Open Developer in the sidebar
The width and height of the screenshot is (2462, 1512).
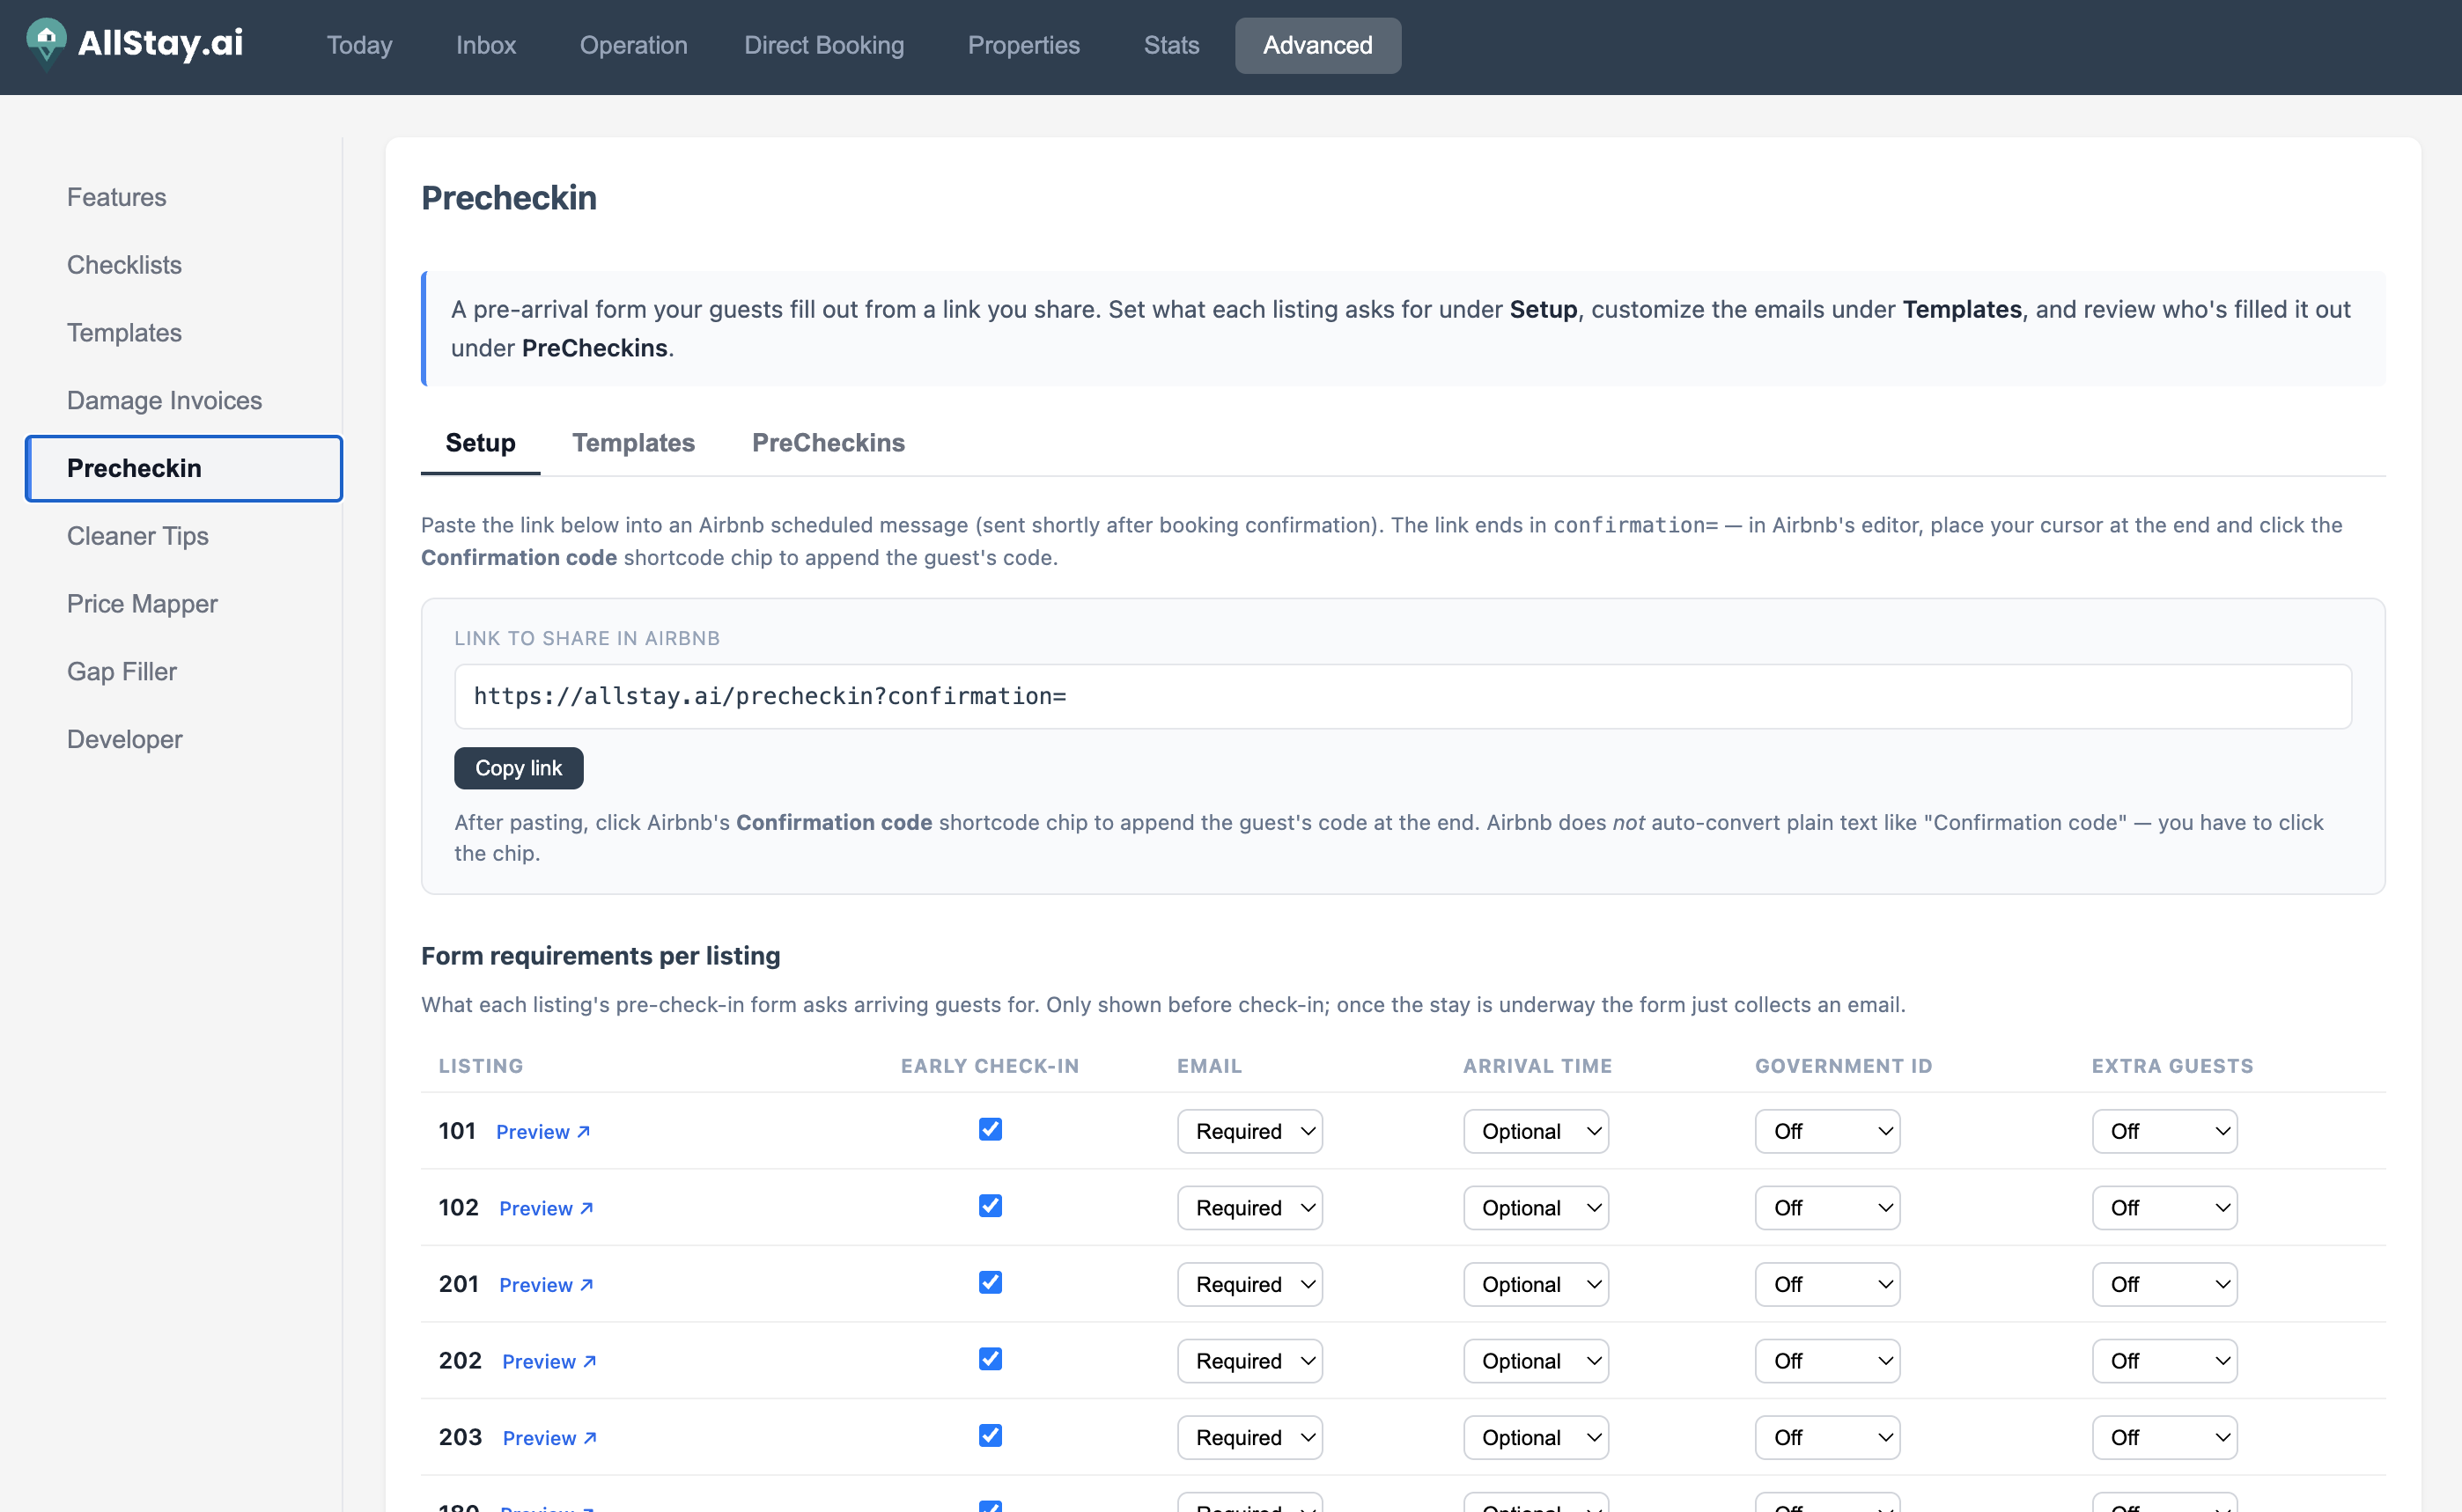point(124,740)
